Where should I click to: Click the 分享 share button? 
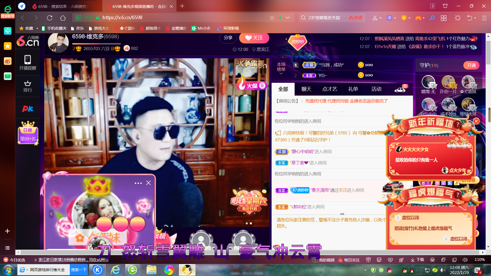pos(228,38)
